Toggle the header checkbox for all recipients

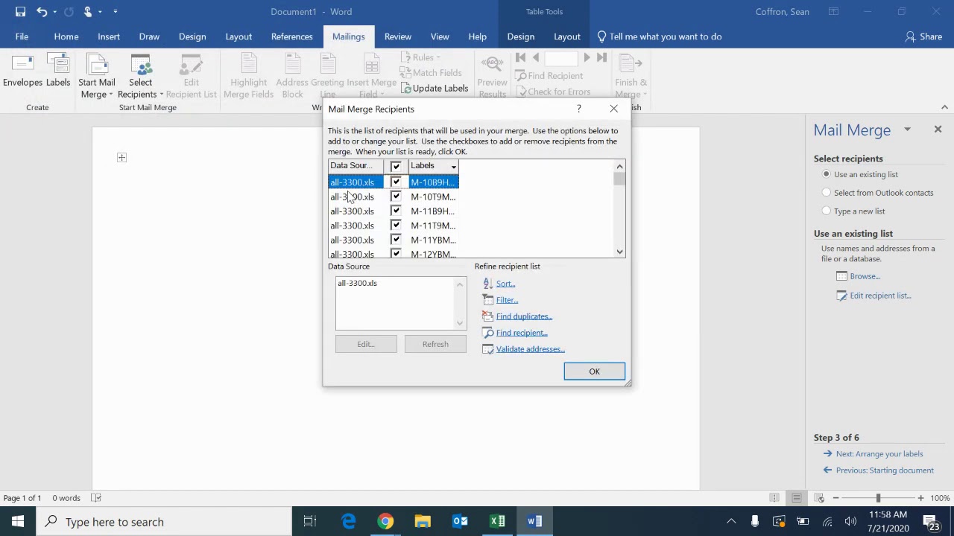tap(396, 166)
